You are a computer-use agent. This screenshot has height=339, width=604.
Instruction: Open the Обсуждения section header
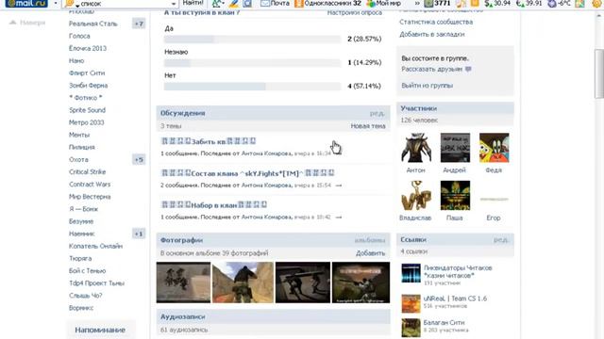click(182, 113)
